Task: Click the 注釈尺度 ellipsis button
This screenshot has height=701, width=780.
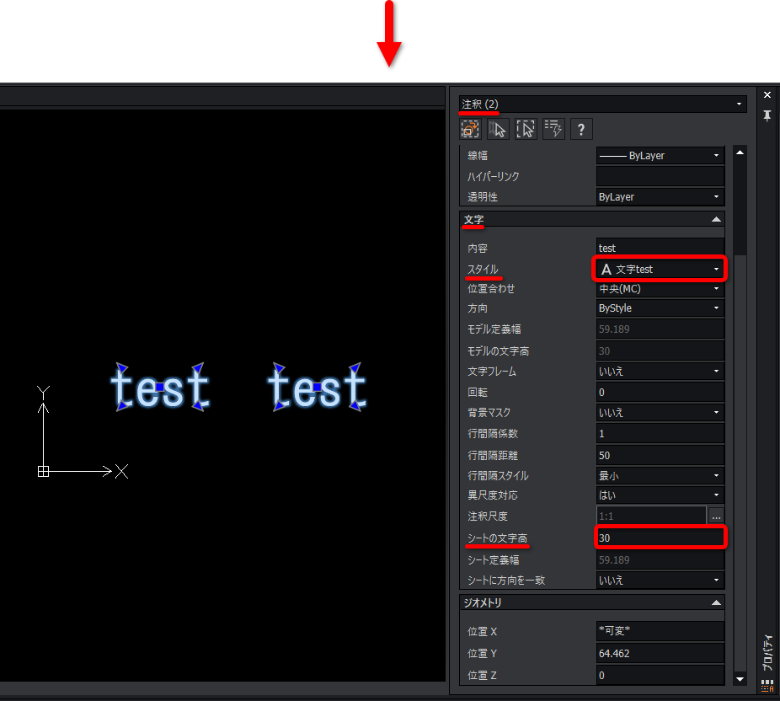Action: click(716, 516)
